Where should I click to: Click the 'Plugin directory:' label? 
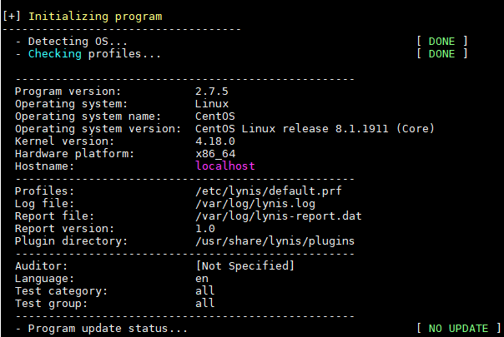tap(71, 241)
